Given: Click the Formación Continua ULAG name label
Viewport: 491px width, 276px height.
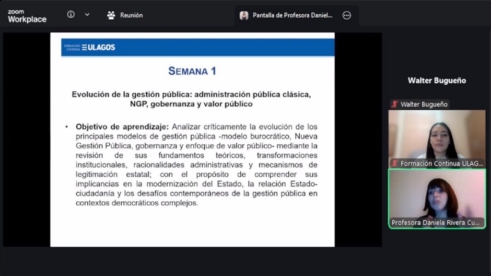Looking at the screenshot, I should point(442,163).
